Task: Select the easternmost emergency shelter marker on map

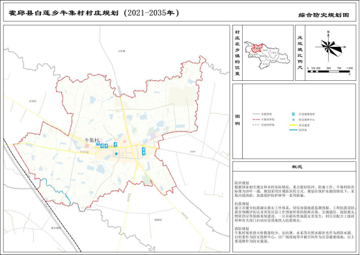Action: point(143,151)
